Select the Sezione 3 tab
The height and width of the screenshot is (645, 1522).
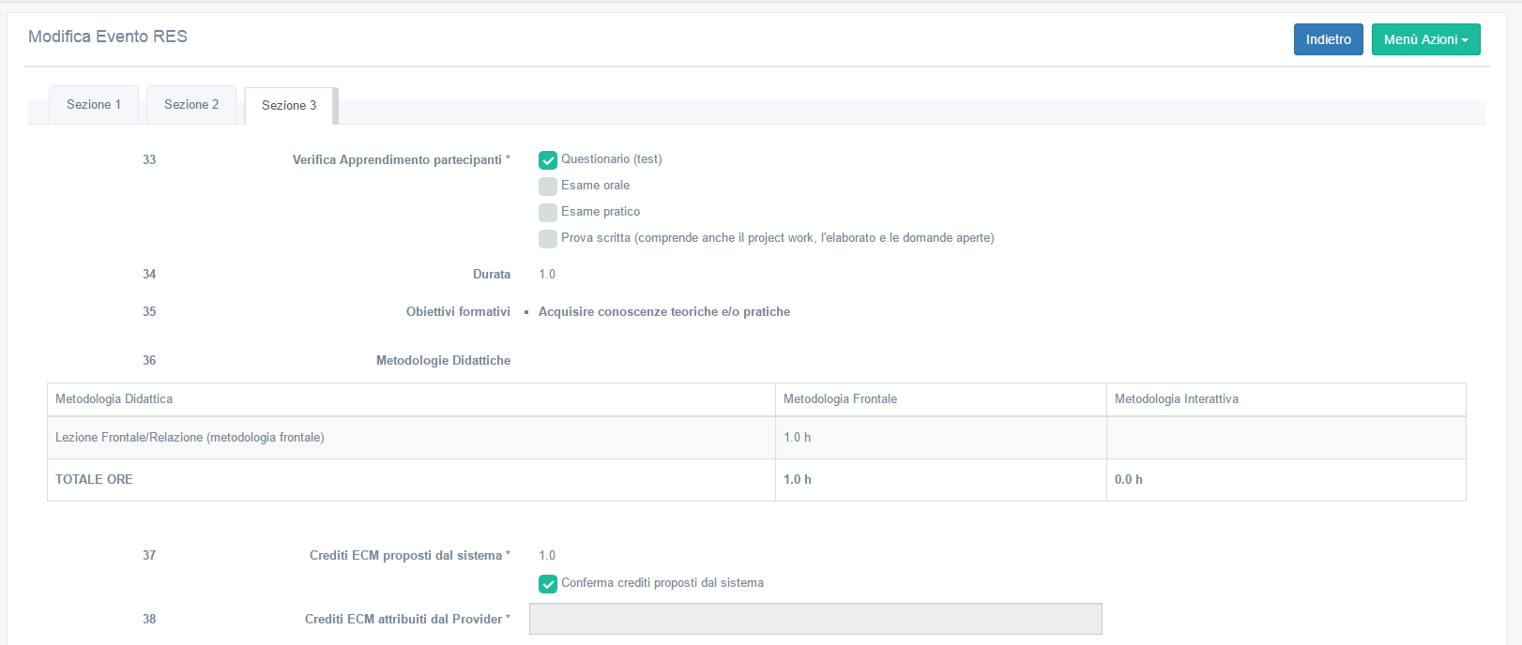pyautogui.click(x=289, y=106)
